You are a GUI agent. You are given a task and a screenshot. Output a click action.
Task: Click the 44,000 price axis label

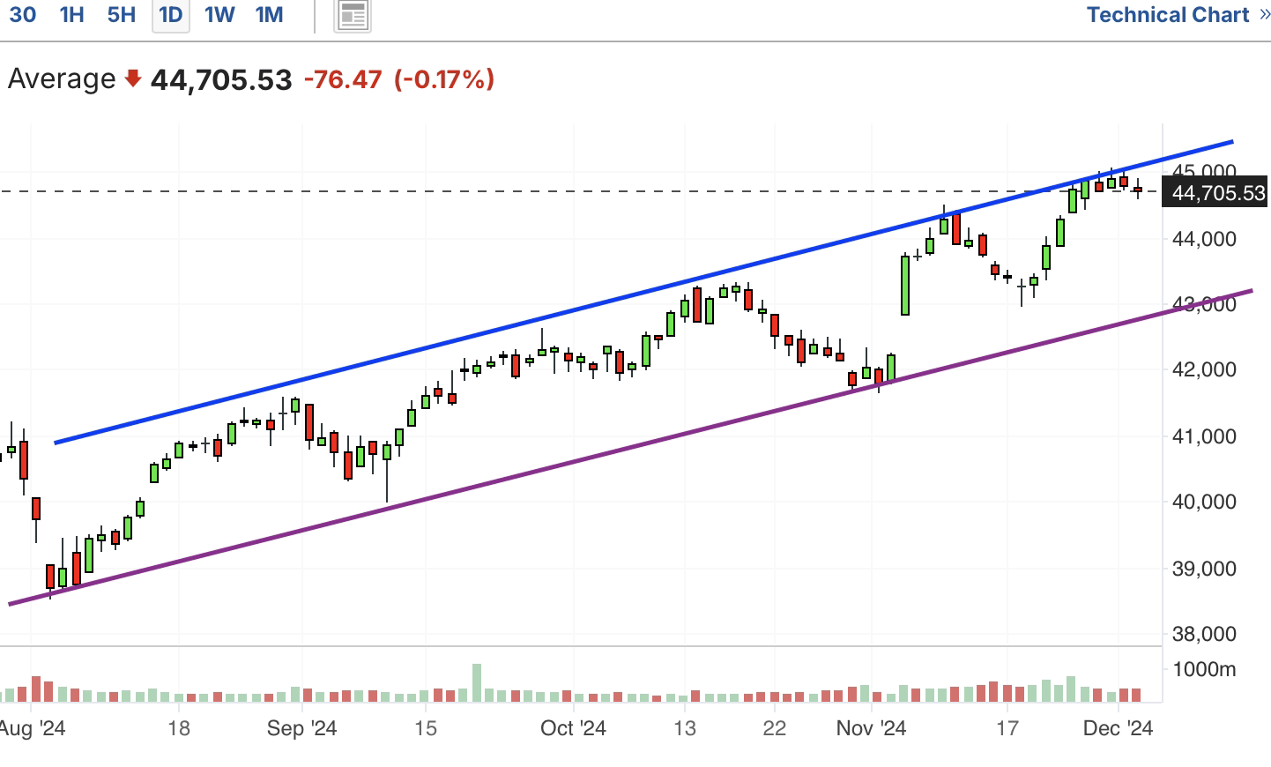pos(1204,239)
